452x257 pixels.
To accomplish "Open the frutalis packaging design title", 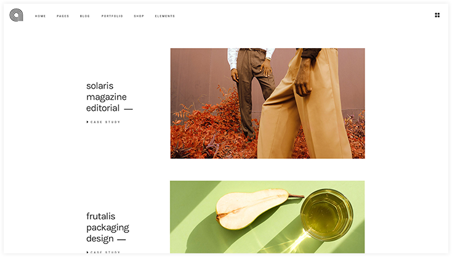I will point(108,227).
